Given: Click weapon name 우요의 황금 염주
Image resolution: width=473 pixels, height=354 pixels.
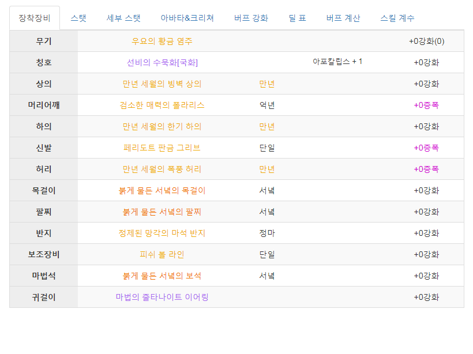Looking at the screenshot, I should [x=162, y=41].
